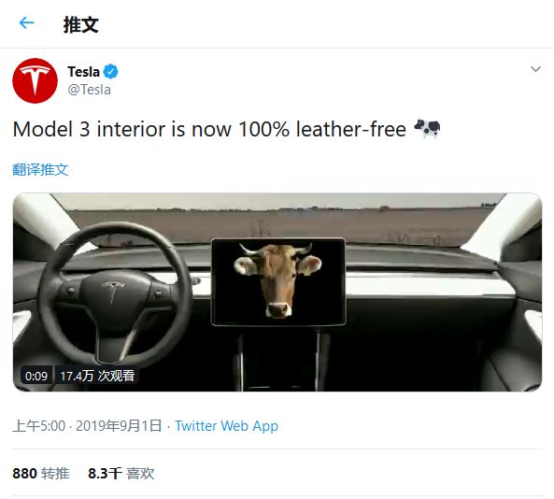Click the 翻译推文 translate link
Viewport: 554px width, 499px height.
pos(40,170)
